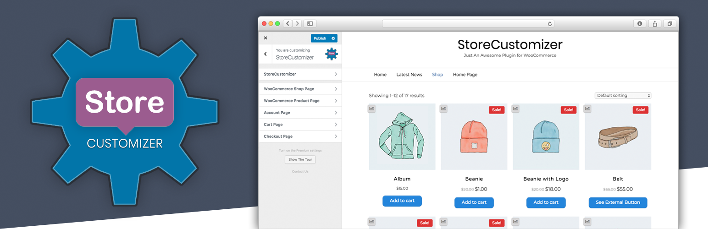Go back using the customizer back arrow

[x=265, y=54]
